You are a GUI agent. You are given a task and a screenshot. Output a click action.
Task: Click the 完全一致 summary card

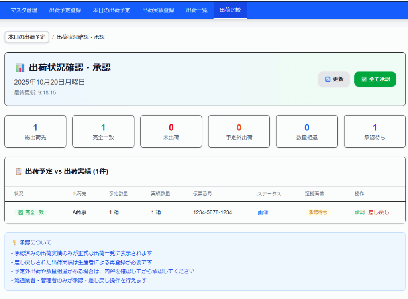click(x=103, y=131)
